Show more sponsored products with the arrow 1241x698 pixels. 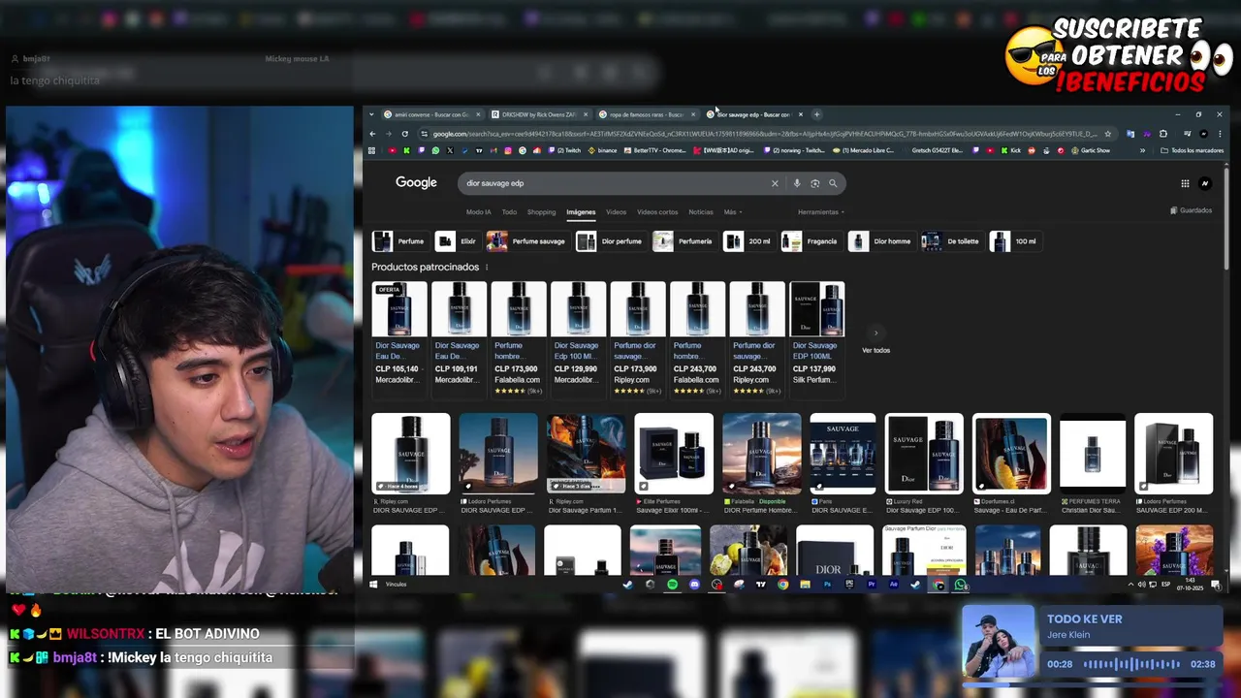tap(875, 333)
